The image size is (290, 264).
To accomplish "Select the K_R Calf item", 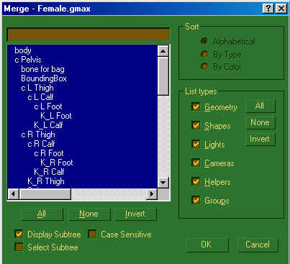I will 49,172.
